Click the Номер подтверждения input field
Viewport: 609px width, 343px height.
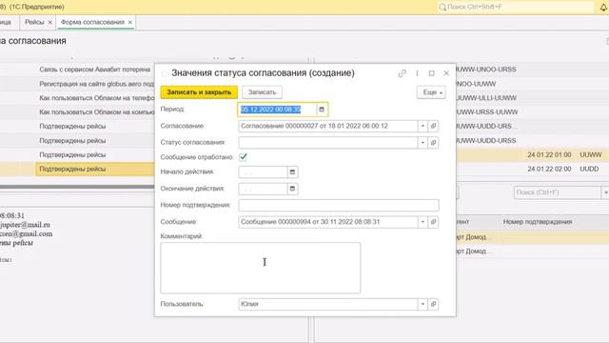tap(339, 206)
